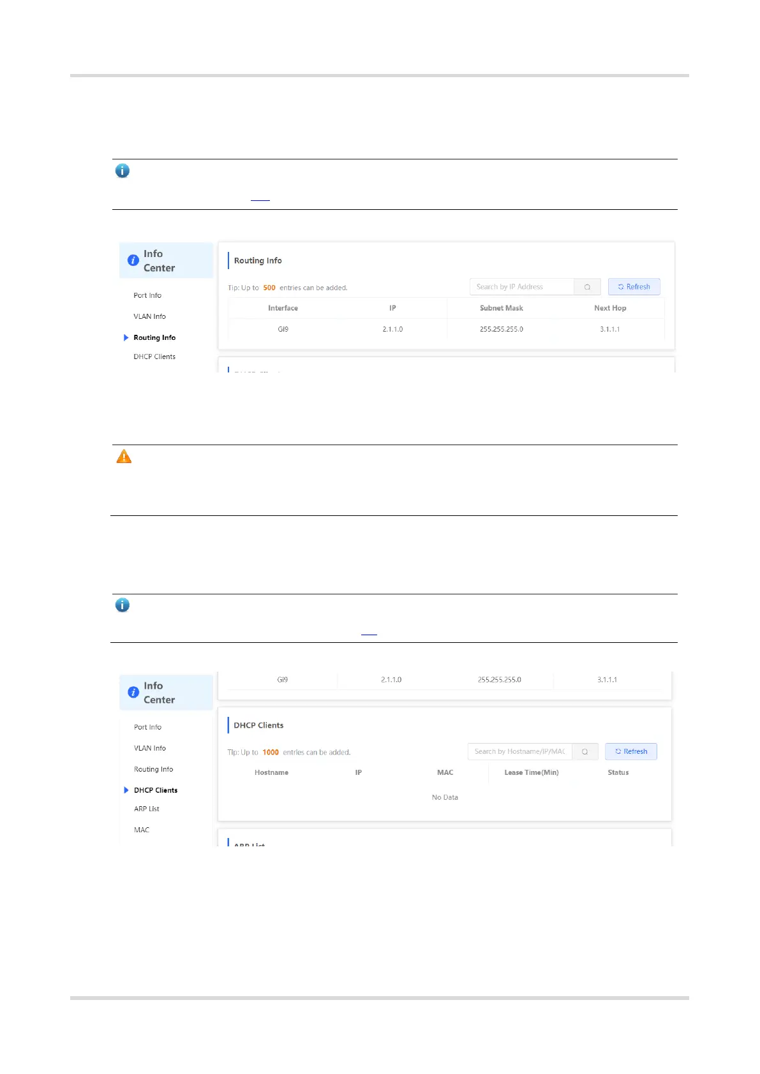This screenshot has width=760, height=1074.
Task: Select Routing Info in the lower sidebar
Action: tap(153, 769)
